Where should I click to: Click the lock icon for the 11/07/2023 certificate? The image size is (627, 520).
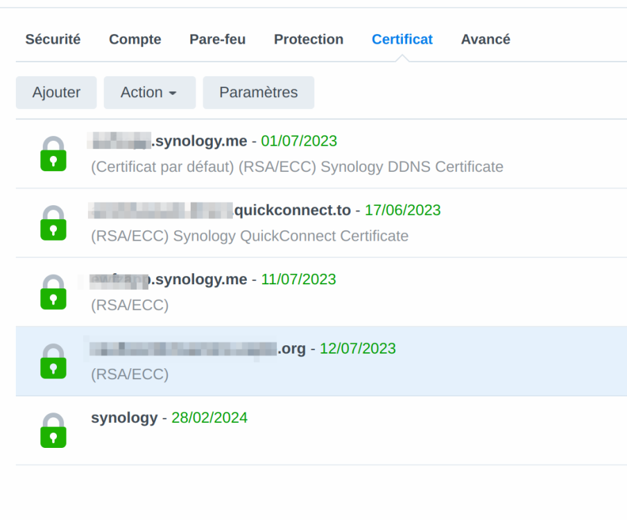click(x=53, y=292)
